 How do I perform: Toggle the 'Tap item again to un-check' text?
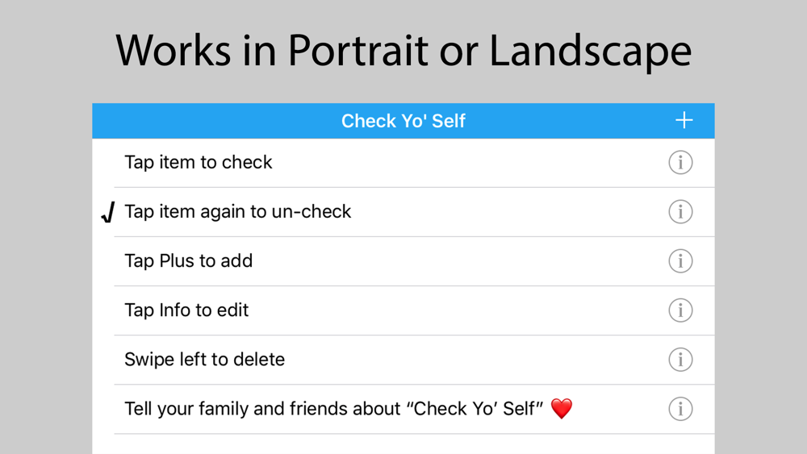[x=238, y=212]
